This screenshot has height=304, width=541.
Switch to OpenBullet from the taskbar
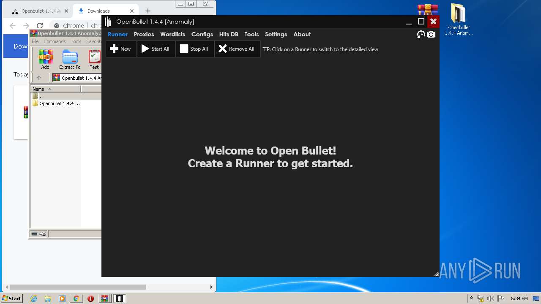[120, 299]
